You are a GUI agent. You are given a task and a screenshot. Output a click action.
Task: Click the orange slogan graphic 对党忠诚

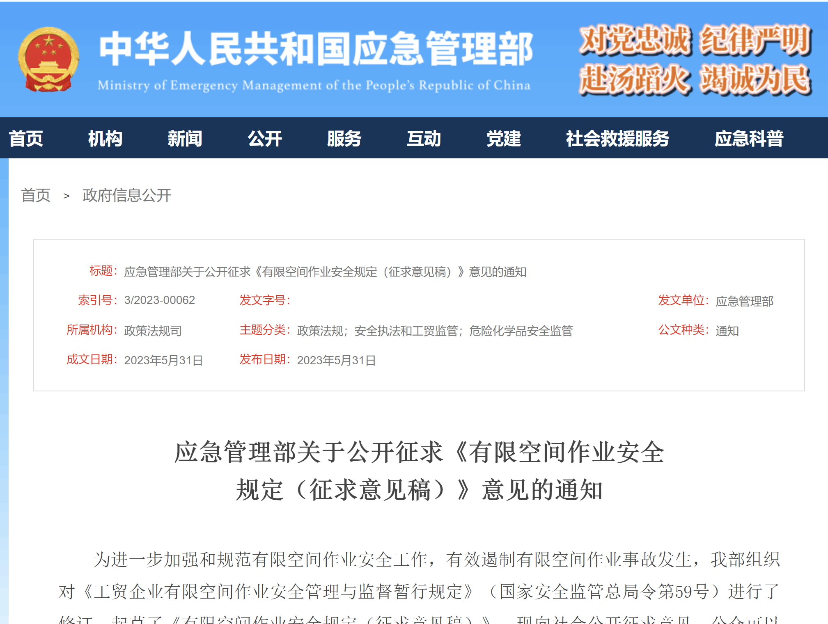pos(633,41)
